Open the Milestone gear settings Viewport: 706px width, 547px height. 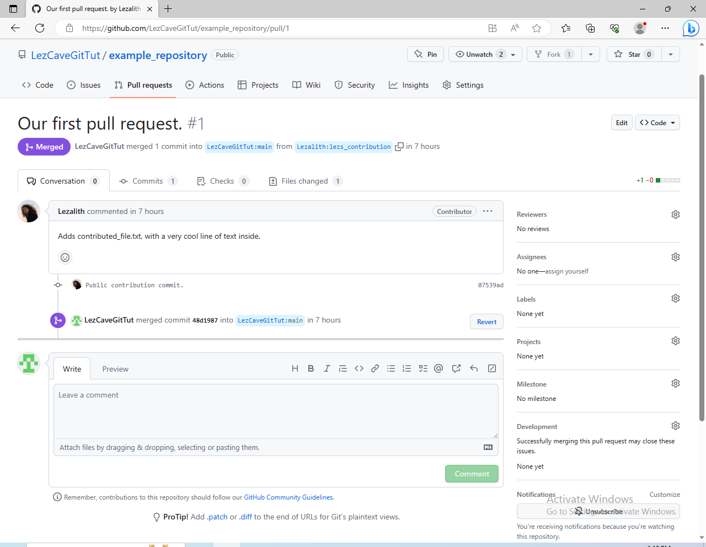676,383
